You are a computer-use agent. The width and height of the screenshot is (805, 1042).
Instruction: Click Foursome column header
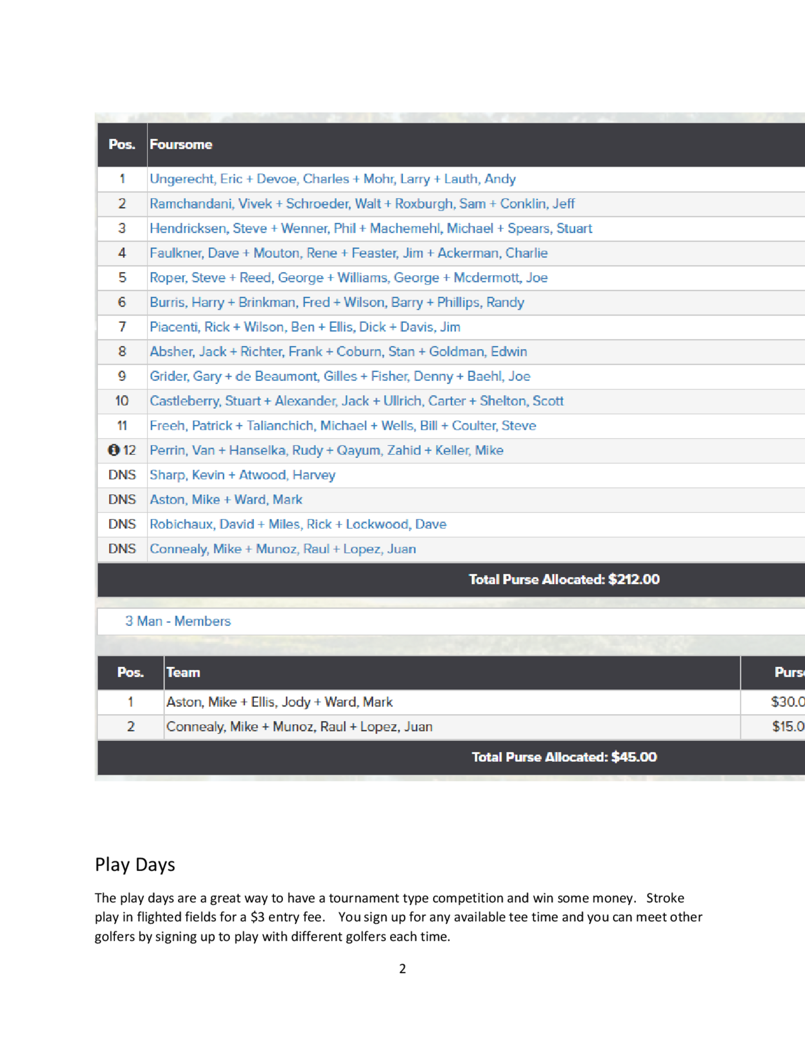pos(181,145)
